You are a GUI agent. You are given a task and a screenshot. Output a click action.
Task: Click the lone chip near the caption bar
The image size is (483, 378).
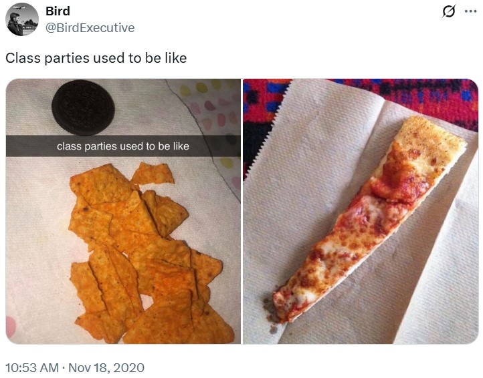(153, 174)
